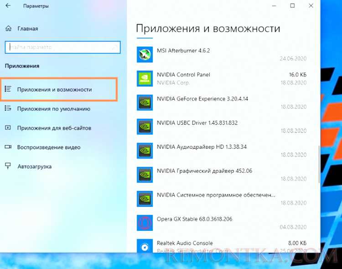Click the 16,0 КБ size value
Screen dimensions: 342x269
298,75
